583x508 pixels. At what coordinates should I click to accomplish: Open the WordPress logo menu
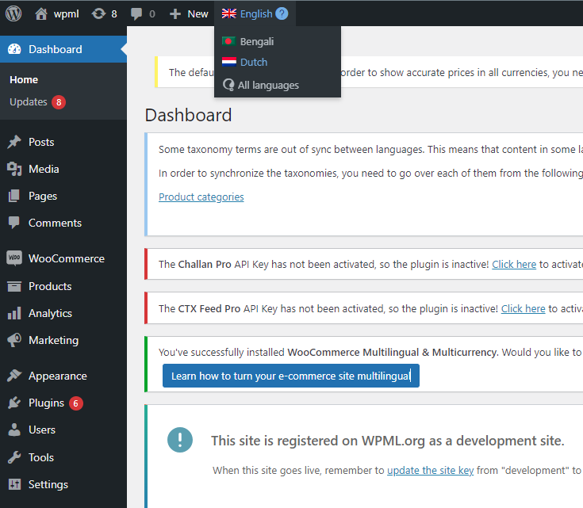[x=13, y=13]
